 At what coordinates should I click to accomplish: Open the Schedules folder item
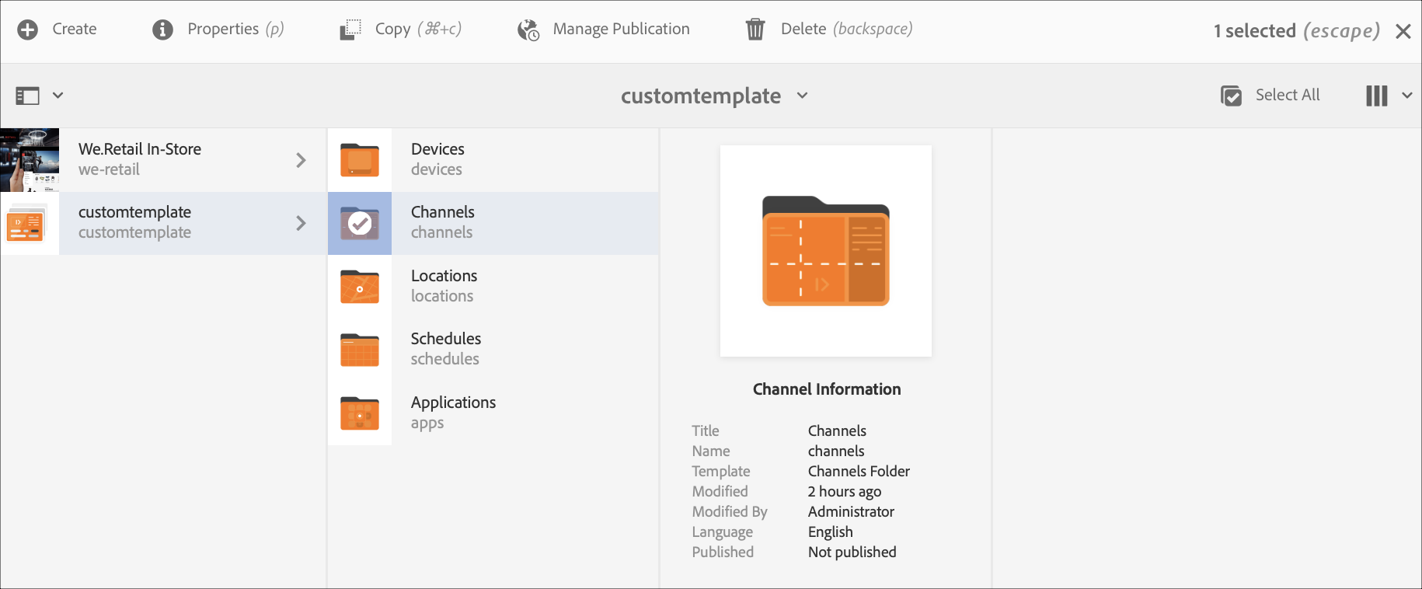(446, 348)
